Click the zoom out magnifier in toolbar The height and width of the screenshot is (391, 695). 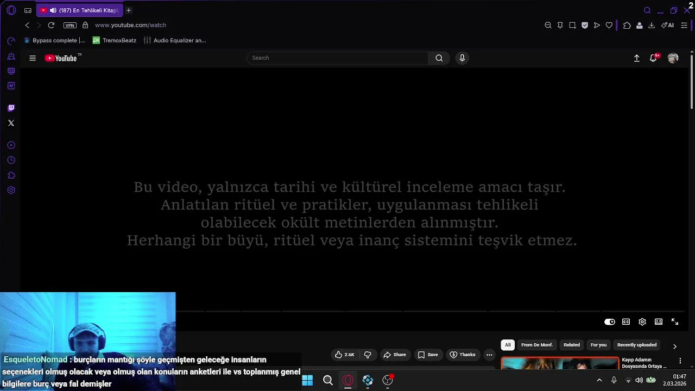548,25
